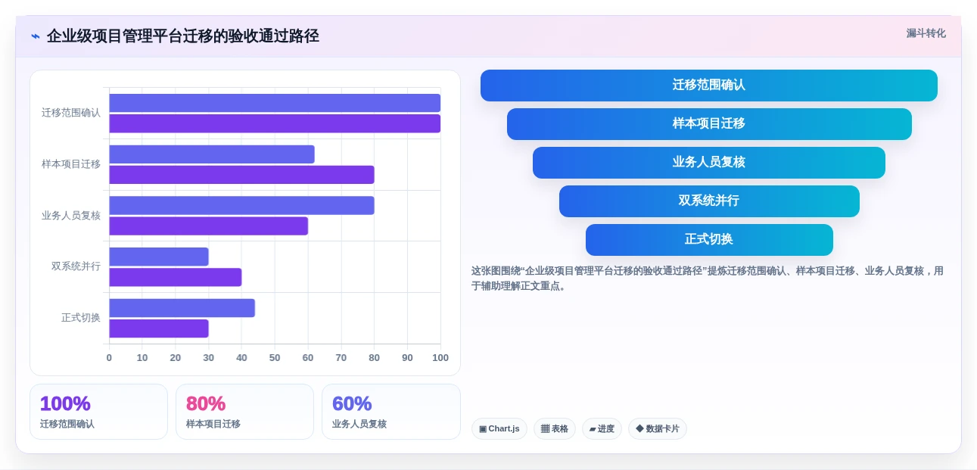Click the x-axis tick value 50
The width and height of the screenshot is (977, 470).
(x=275, y=358)
